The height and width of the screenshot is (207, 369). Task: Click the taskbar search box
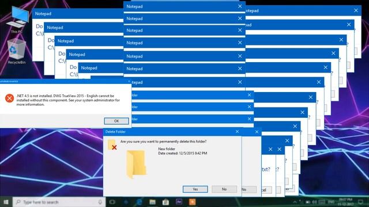59,202
